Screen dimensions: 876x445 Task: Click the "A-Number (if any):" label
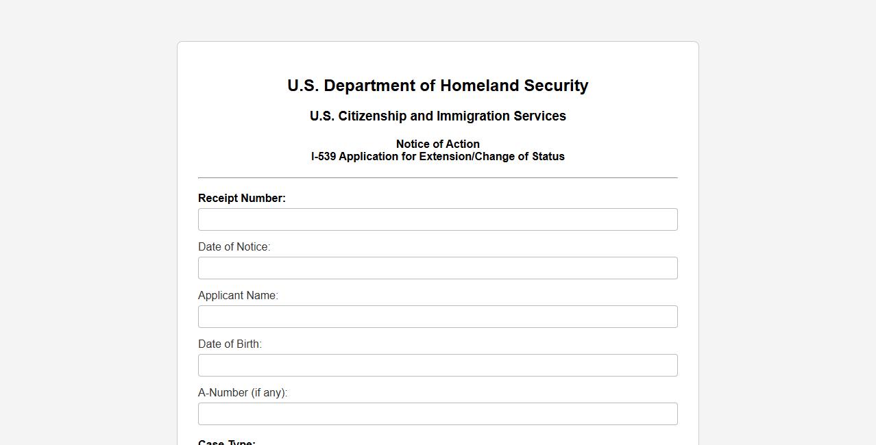243,393
